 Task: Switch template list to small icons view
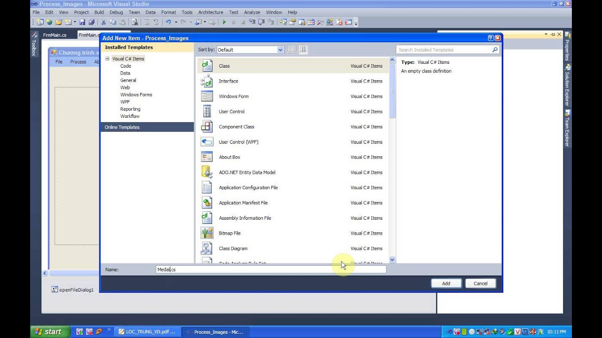point(292,50)
